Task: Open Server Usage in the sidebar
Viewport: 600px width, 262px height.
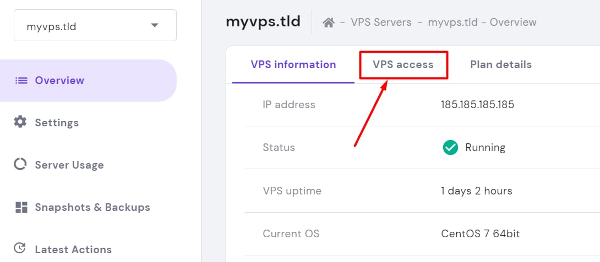Action: click(69, 165)
